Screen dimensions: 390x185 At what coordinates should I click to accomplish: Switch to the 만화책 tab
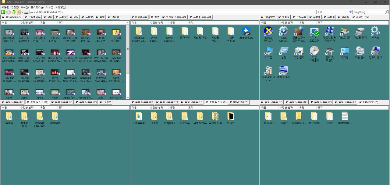pos(113,17)
